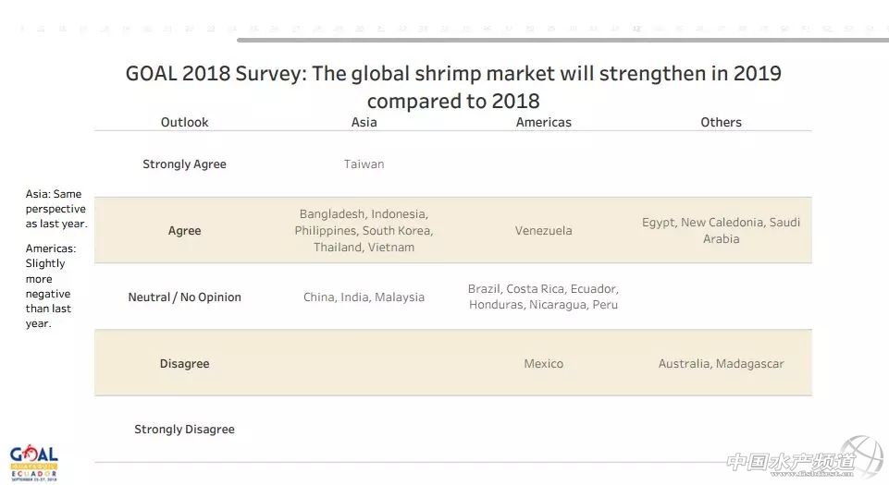The image size is (889, 485).
Task: Click the globe icon in the watermark
Action: (x=860, y=459)
